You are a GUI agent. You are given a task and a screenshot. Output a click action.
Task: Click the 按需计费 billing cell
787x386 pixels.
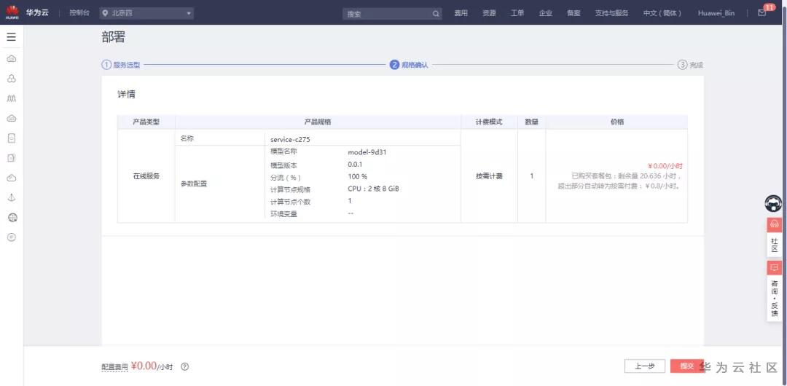point(489,176)
